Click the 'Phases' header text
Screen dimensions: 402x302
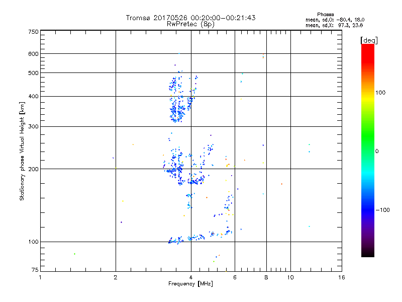tap(325, 15)
